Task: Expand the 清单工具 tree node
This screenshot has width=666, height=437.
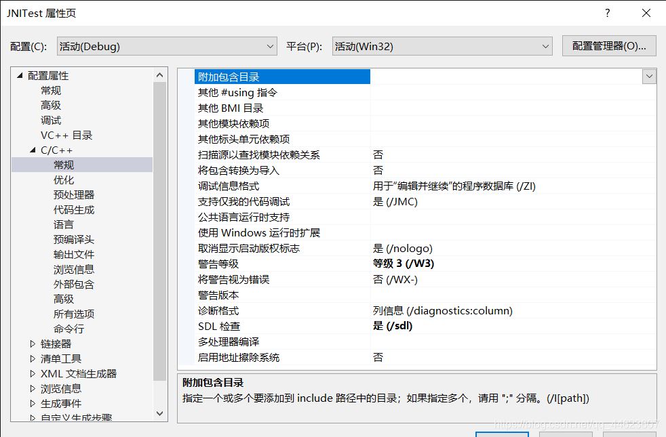Action: pyautogui.click(x=33, y=358)
